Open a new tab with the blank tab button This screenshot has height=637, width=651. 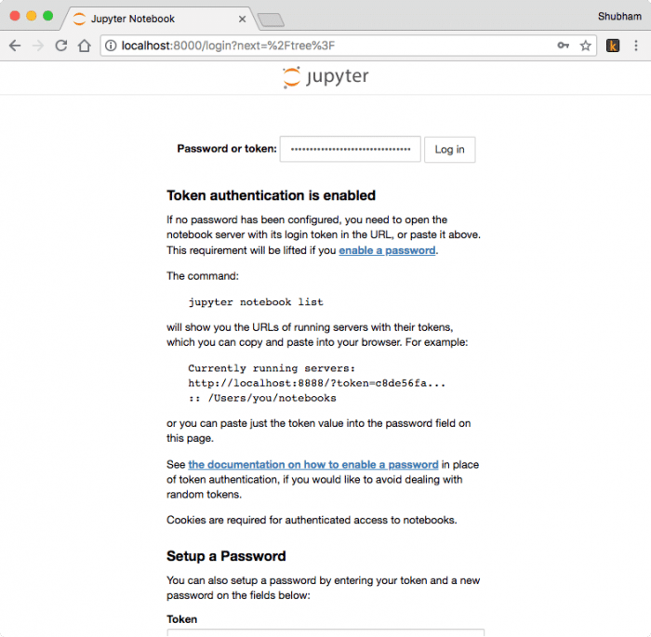(271, 20)
